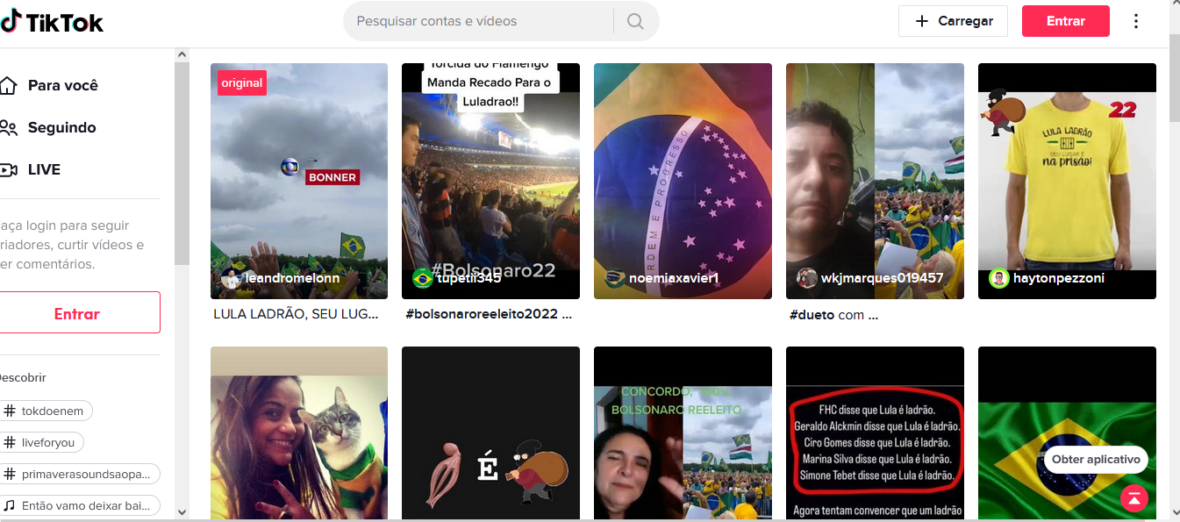This screenshot has width=1180, height=522.
Task: Click the Obter aplicativo button
Action: (1096, 460)
